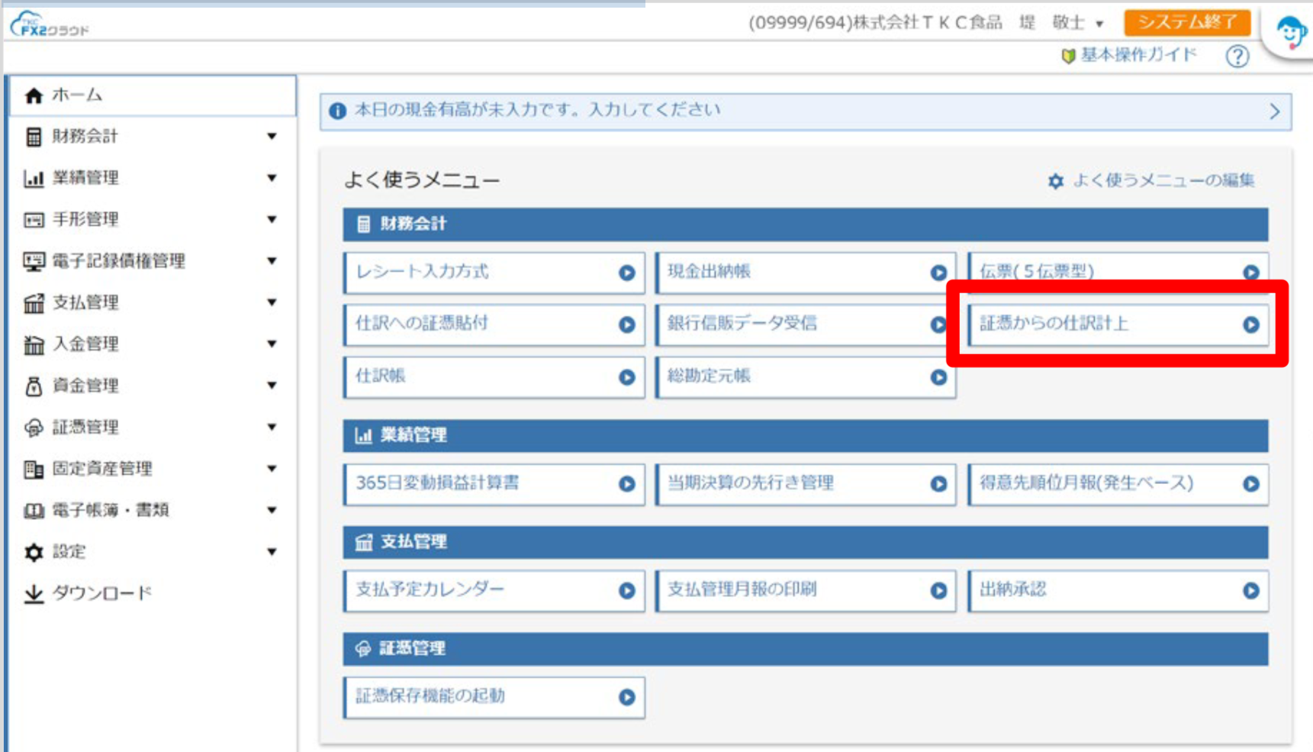The width and height of the screenshot is (1313, 752).
Task: Click the システム終了 button
Action: point(1186,21)
